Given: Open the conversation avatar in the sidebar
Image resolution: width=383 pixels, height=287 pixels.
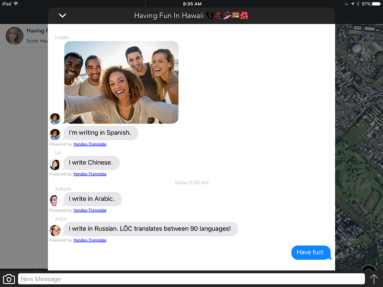Looking at the screenshot, I should [14, 36].
